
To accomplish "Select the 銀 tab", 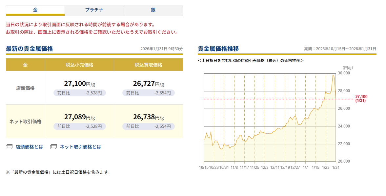I will pos(153,10).
